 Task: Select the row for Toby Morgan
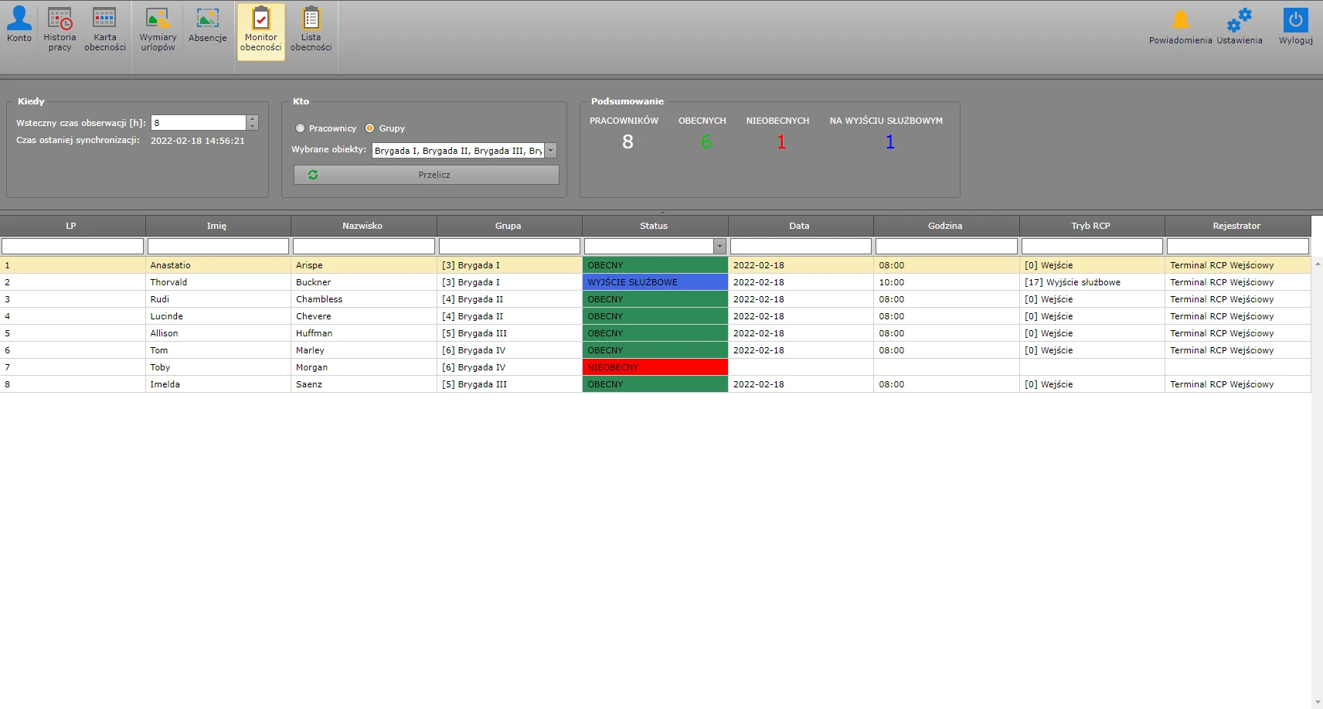click(309, 367)
